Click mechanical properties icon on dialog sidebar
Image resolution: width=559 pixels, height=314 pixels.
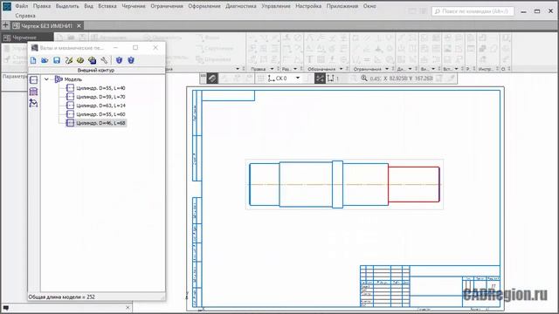tap(33, 103)
